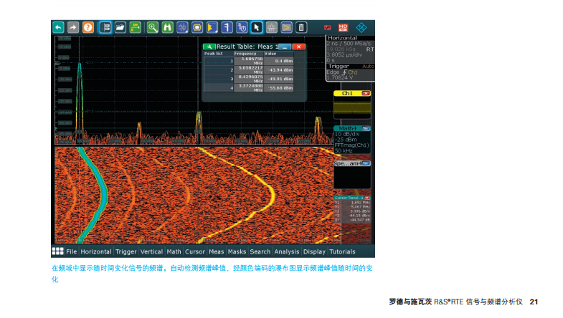Viewport: 563px width, 318px height.
Task: Click frequency 8.4296875 MHz in peak list
Action: 248,79
